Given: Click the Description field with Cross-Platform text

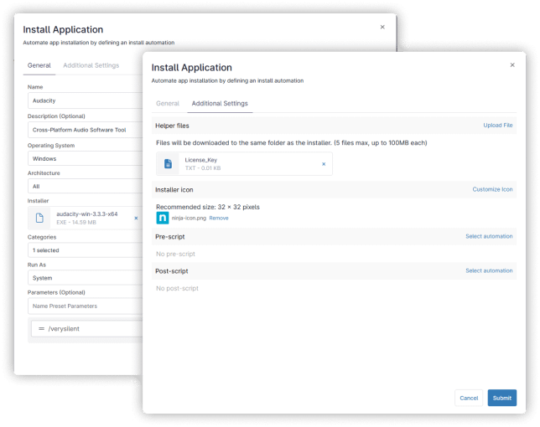Looking at the screenshot, I should pyautogui.click(x=85, y=130).
